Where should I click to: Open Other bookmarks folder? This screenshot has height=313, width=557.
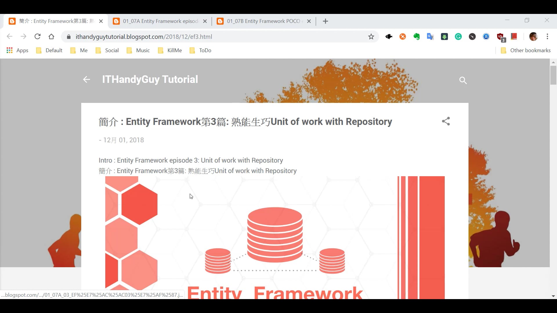click(525, 50)
